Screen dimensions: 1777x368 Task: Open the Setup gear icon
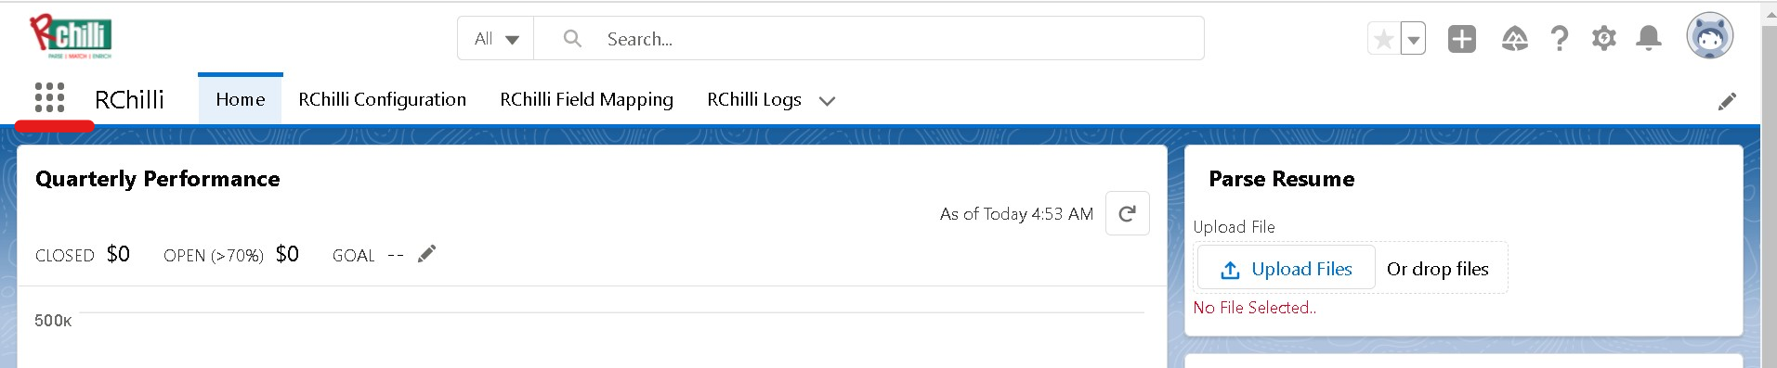coord(1604,39)
